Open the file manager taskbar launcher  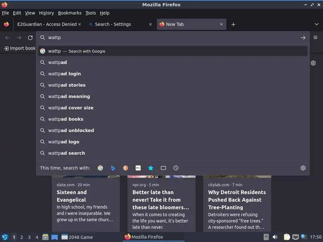coord(45,237)
